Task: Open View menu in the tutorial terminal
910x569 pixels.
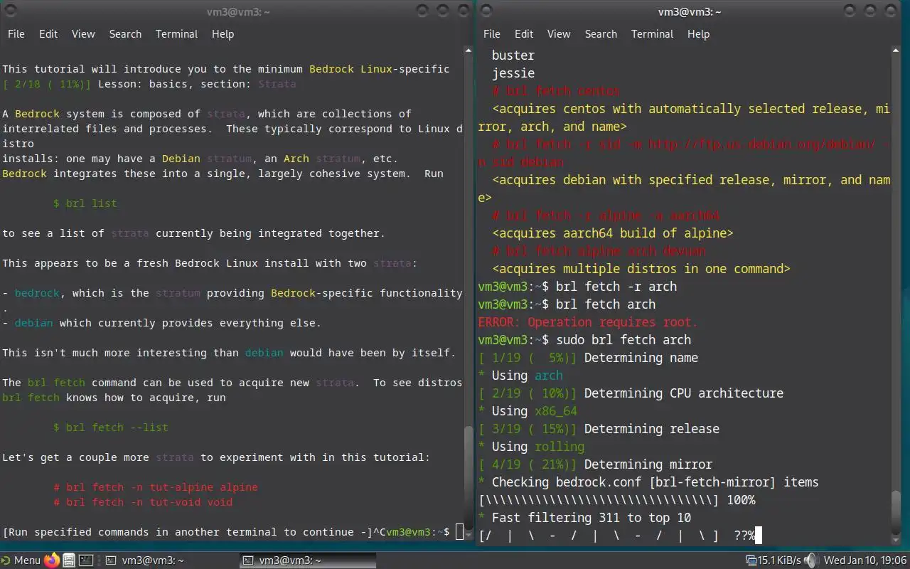Action: coord(83,34)
